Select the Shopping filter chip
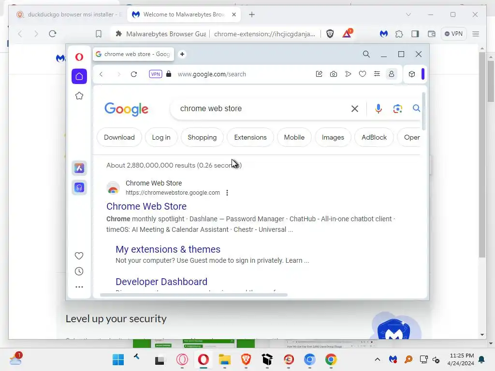 coord(202,138)
